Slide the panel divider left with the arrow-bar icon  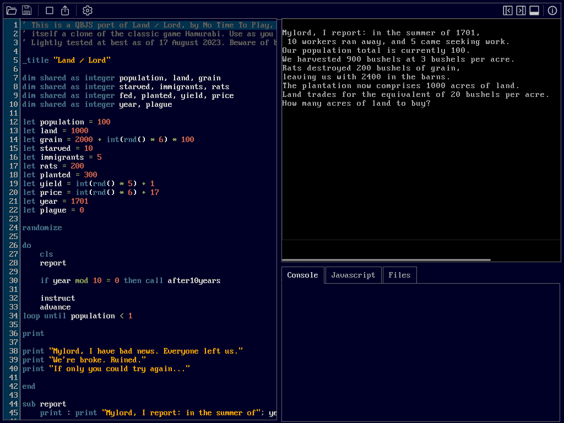(x=507, y=10)
